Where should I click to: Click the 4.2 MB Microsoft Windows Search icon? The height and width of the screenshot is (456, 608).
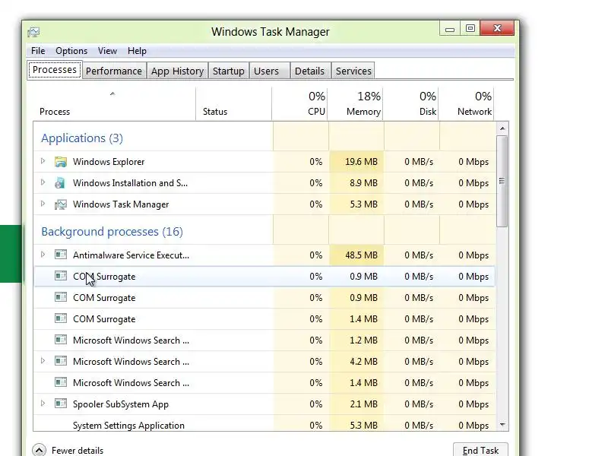(x=61, y=362)
